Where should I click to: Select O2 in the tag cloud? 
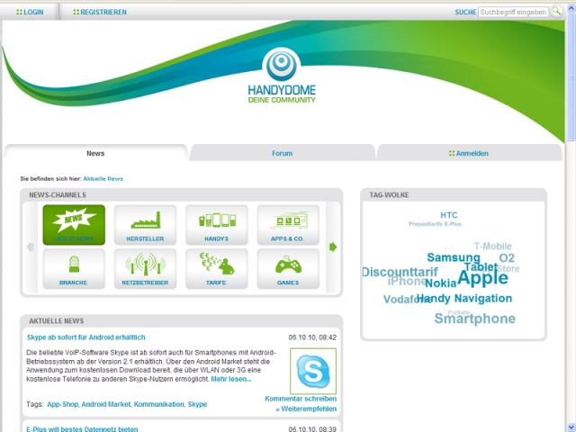507,258
